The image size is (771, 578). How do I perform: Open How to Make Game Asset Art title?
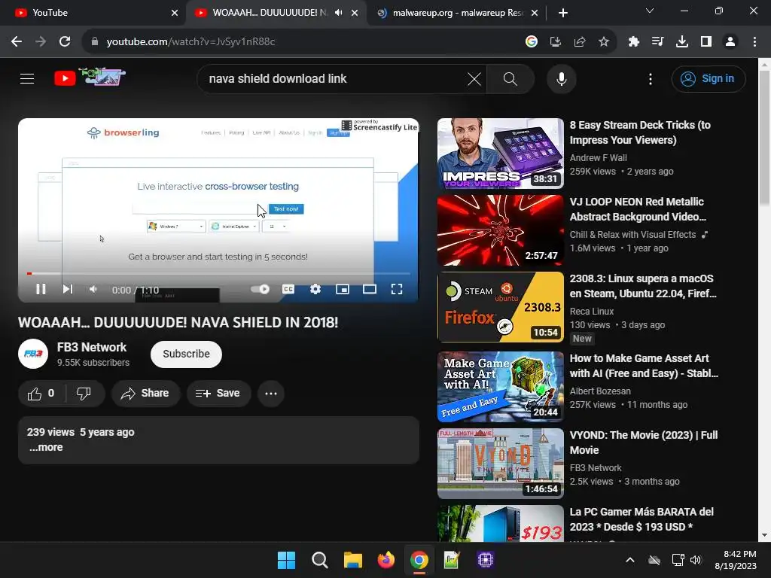tap(645, 366)
